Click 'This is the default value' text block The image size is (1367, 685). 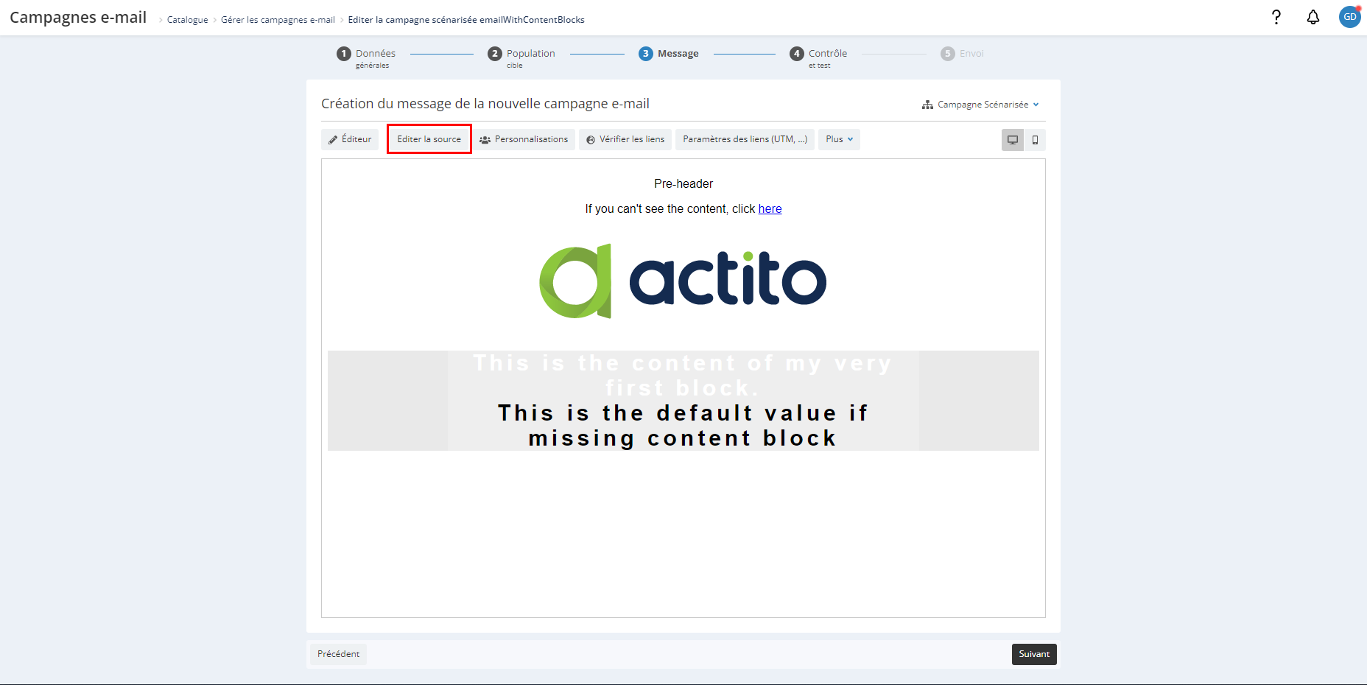683,426
